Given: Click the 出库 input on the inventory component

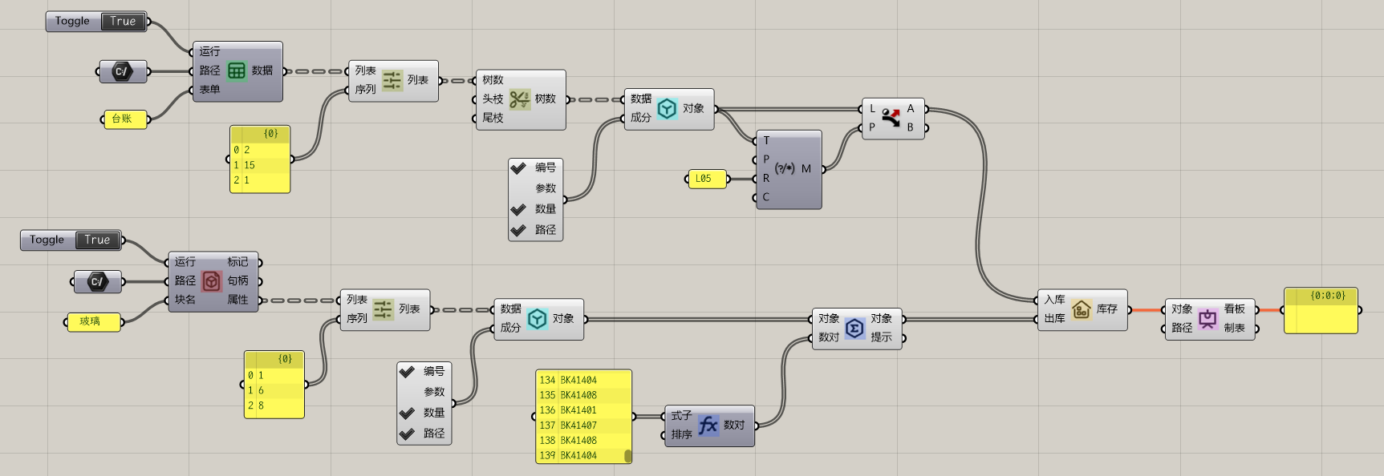Looking at the screenshot, I should [x=1054, y=319].
